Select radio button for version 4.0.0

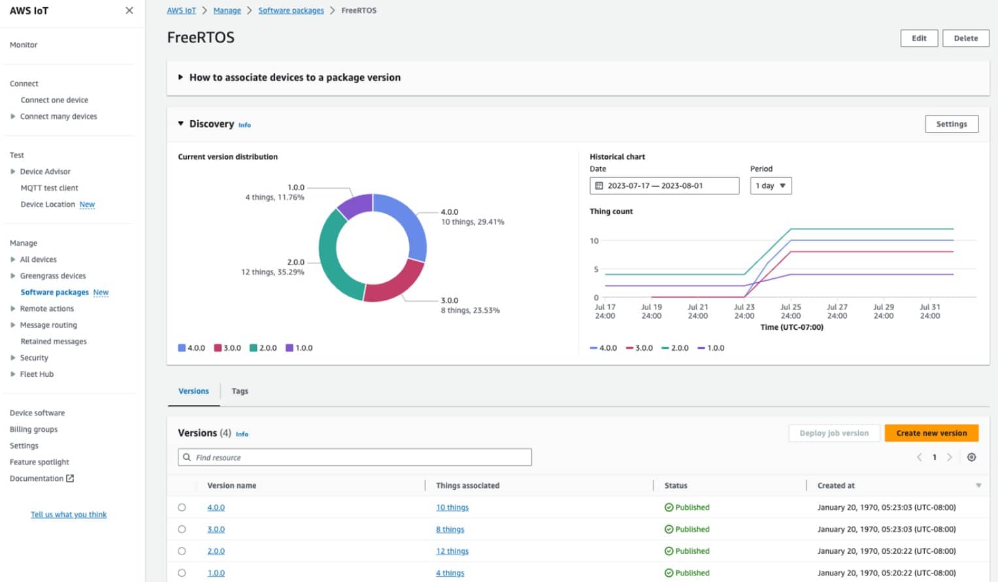click(182, 508)
